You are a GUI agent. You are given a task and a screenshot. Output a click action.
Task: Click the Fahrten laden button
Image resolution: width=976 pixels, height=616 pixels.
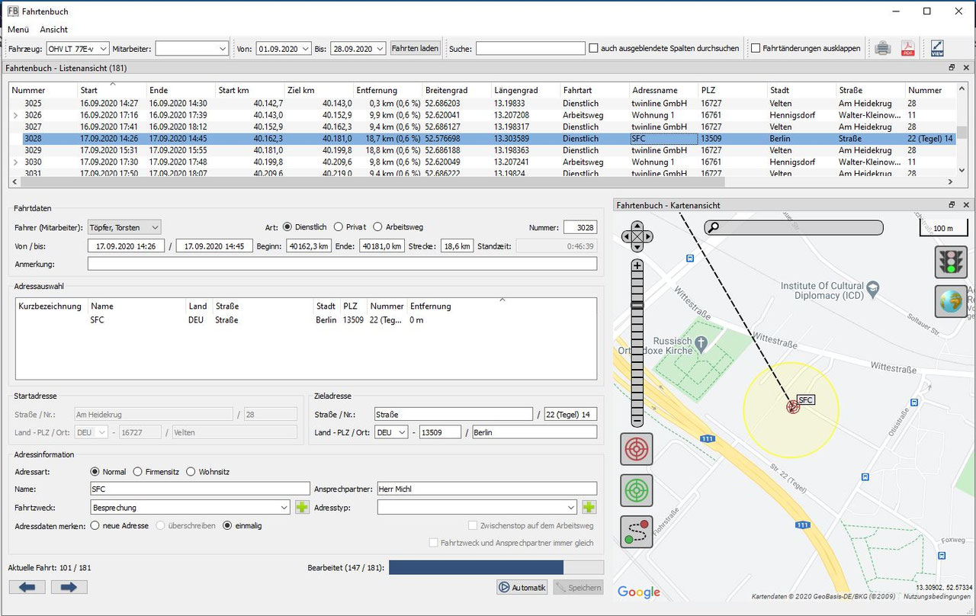415,48
